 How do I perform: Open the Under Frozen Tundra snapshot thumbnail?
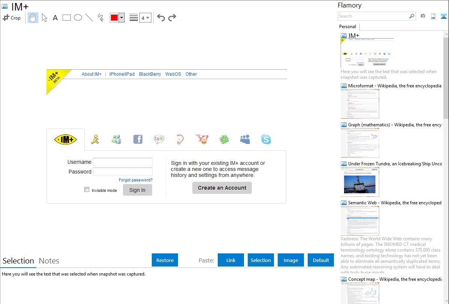pos(360,182)
